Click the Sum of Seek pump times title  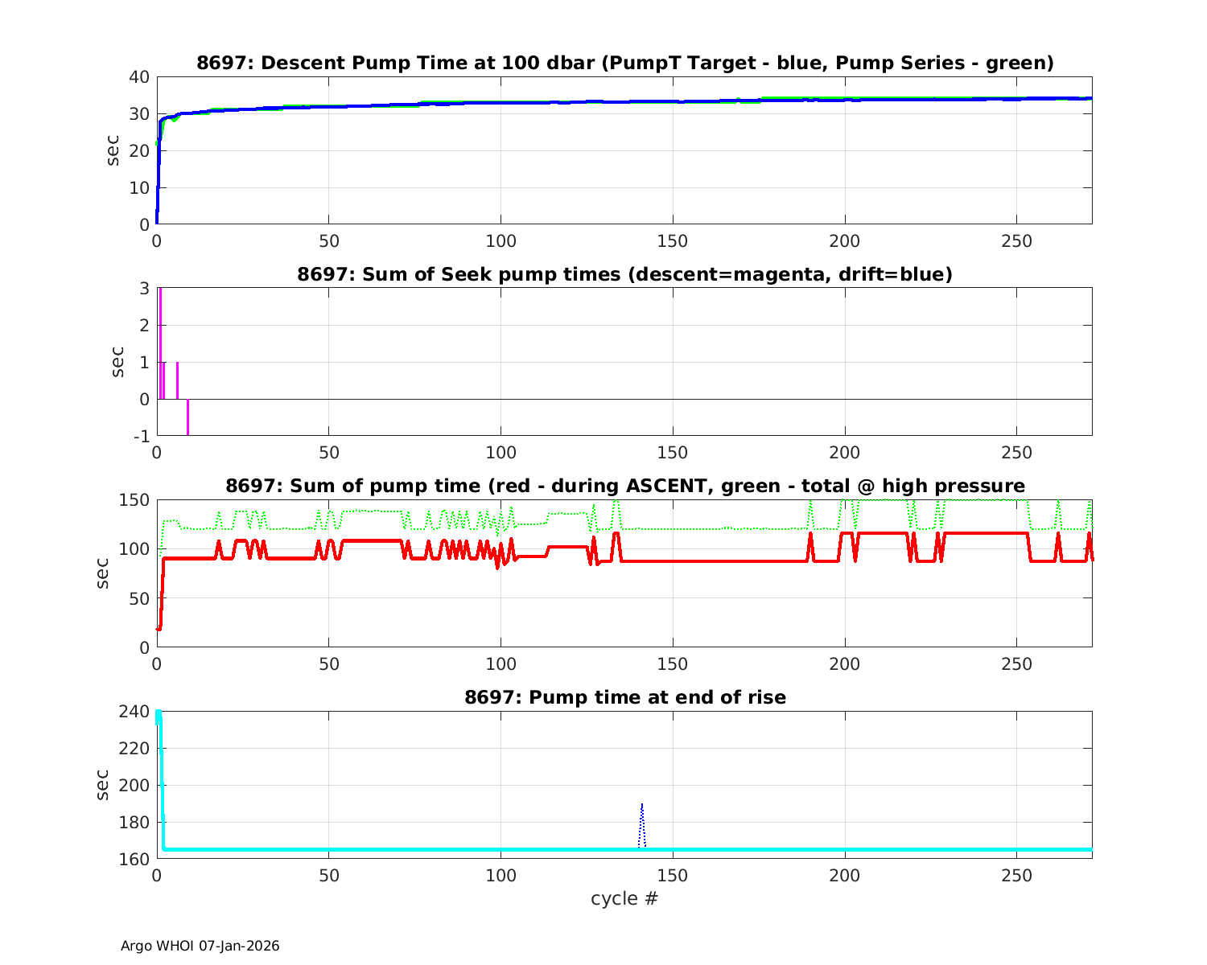(x=624, y=274)
